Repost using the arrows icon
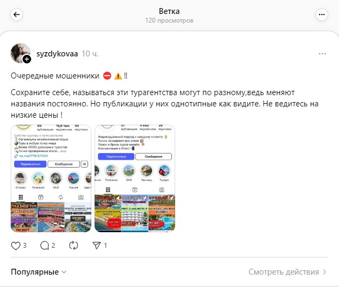The image size is (339, 287). click(74, 246)
